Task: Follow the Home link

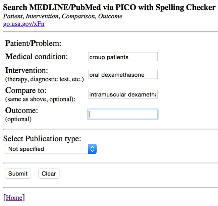Action: [x=14, y=198]
